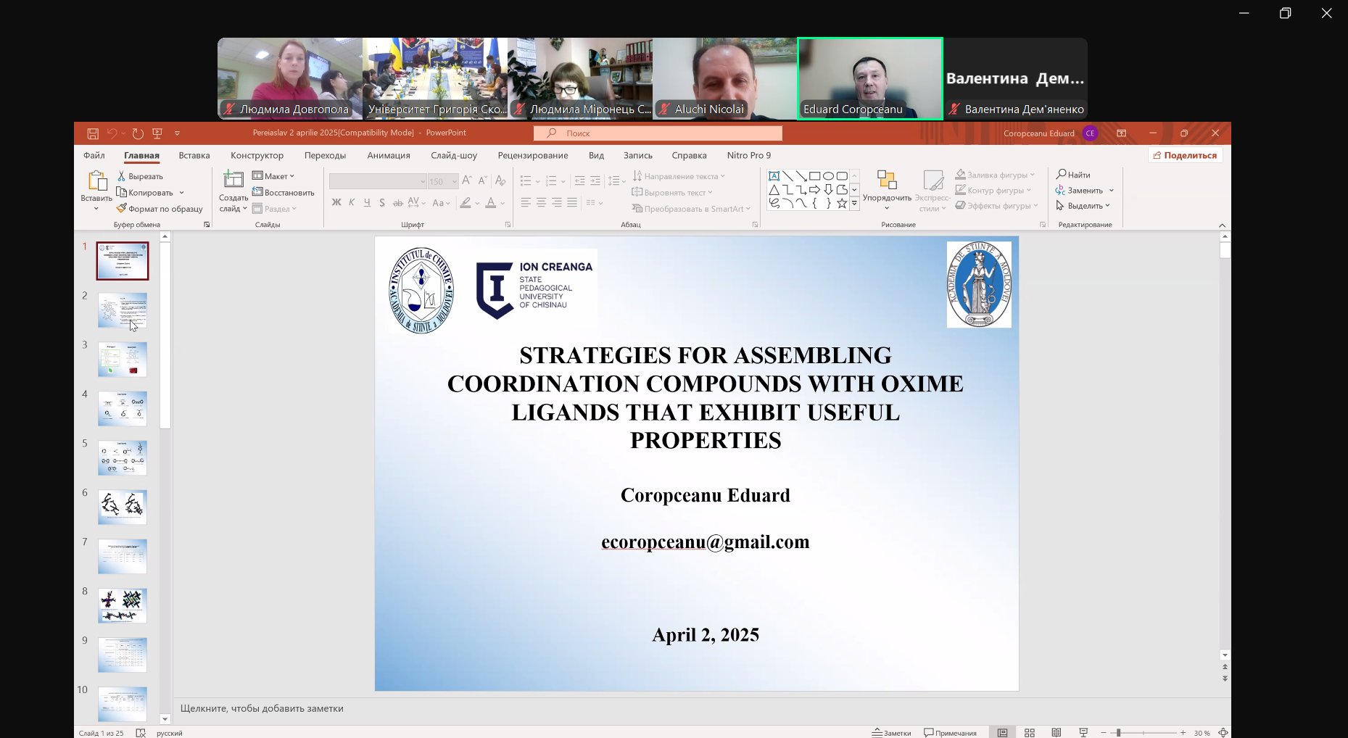The height and width of the screenshot is (738, 1348).
Task: Click the Undo arrow icon
Action: (112, 133)
